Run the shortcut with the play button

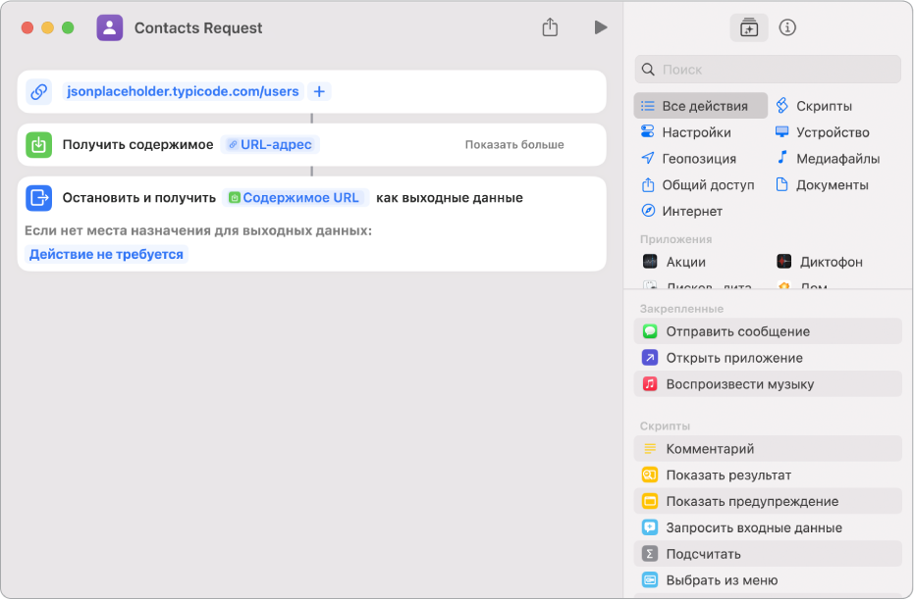click(x=600, y=27)
